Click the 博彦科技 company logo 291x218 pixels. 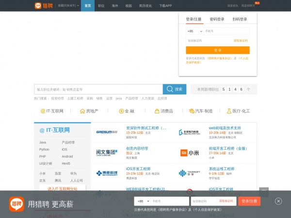[x=107, y=173]
